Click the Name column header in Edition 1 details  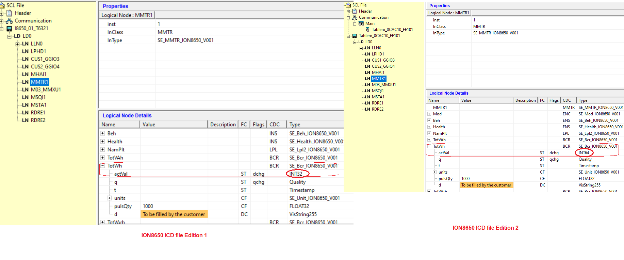click(x=119, y=125)
